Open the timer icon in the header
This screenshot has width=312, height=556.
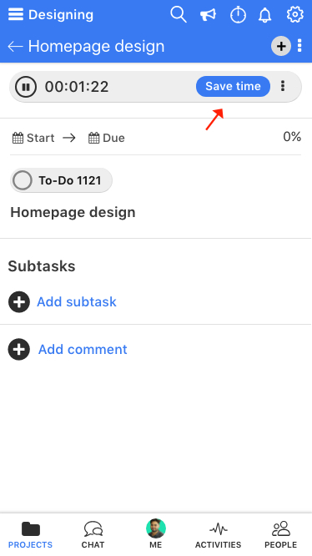tap(238, 15)
